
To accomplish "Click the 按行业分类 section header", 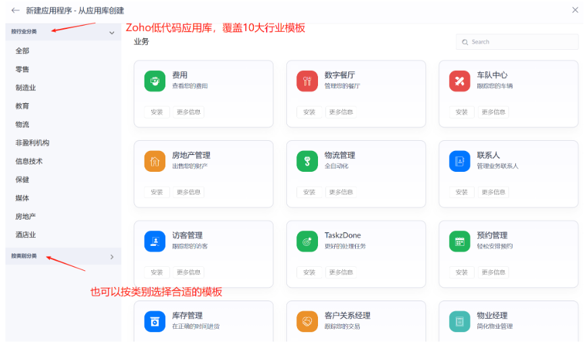I will [x=63, y=32].
